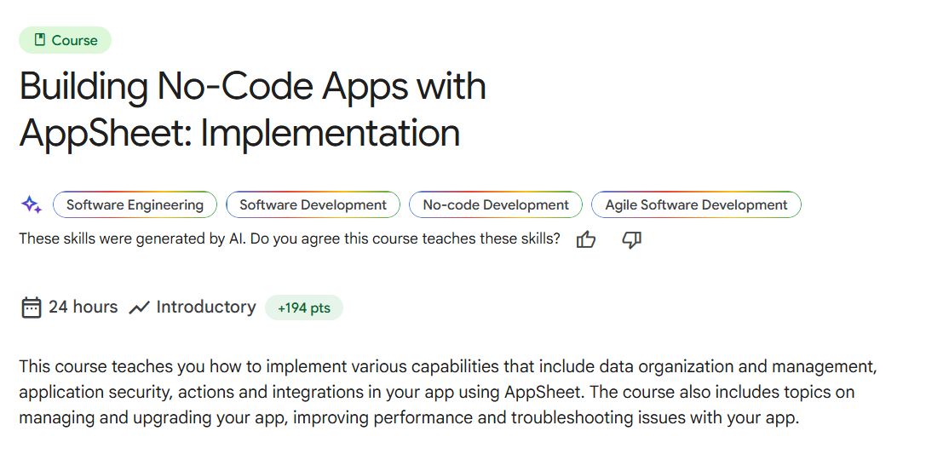The image size is (949, 454).
Task: Click the green Course label text
Action: click(x=74, y=40)
